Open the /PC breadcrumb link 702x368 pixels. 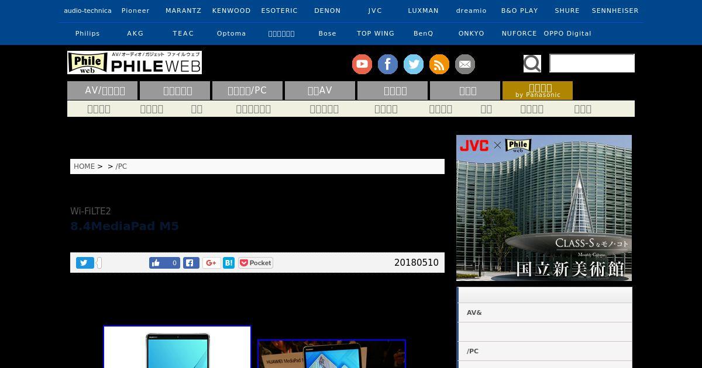coord(121,166)
